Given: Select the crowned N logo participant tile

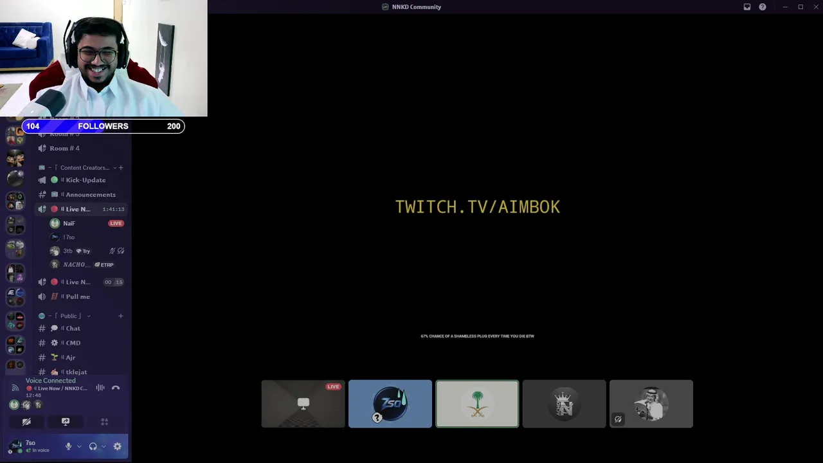Looking at the screenshot, I should pyautogui.click(x=564, y=404).
